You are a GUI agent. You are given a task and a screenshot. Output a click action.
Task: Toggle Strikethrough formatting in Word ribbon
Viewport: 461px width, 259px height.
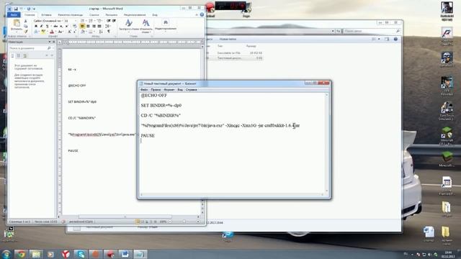pyautogui.click(x=56, y=26)
